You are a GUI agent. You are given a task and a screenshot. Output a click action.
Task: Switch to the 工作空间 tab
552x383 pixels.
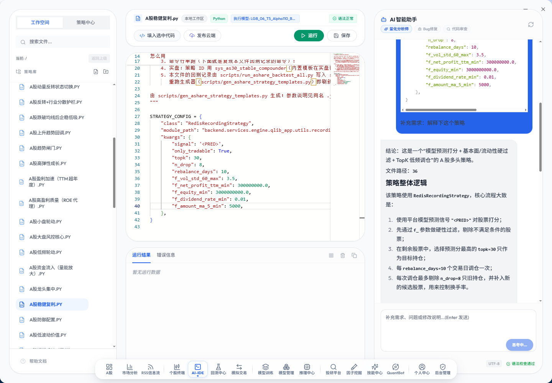[x=40, y=23]
